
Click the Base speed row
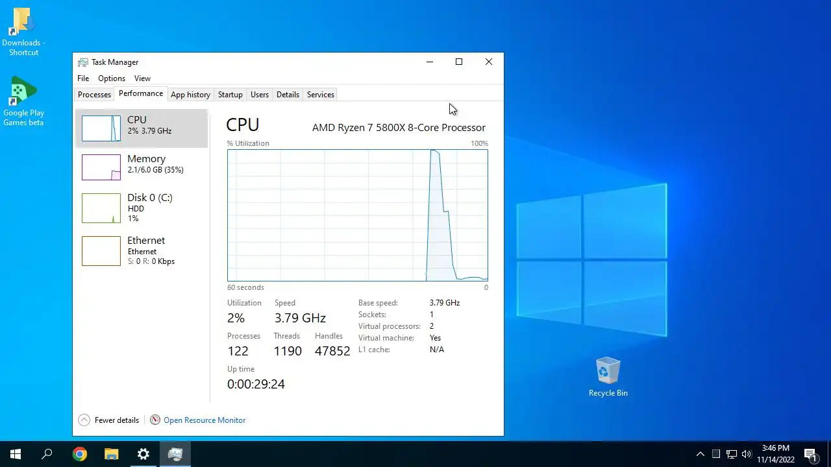(x=409, y=303)
